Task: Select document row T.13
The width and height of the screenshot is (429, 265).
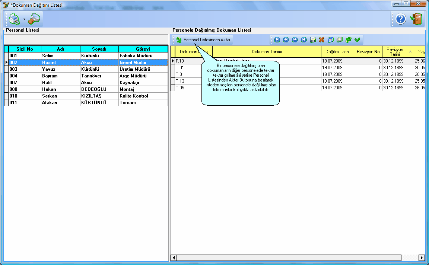Action: point(298,81)
